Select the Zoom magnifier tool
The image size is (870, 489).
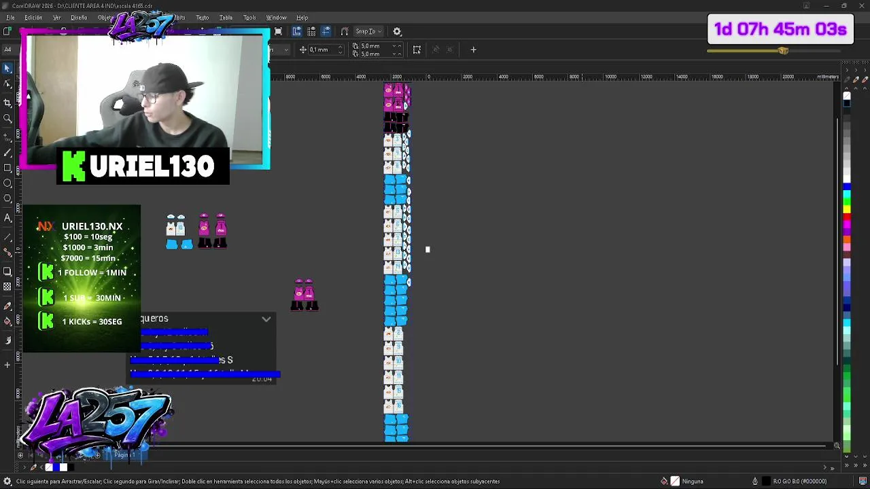click(7, 119)
